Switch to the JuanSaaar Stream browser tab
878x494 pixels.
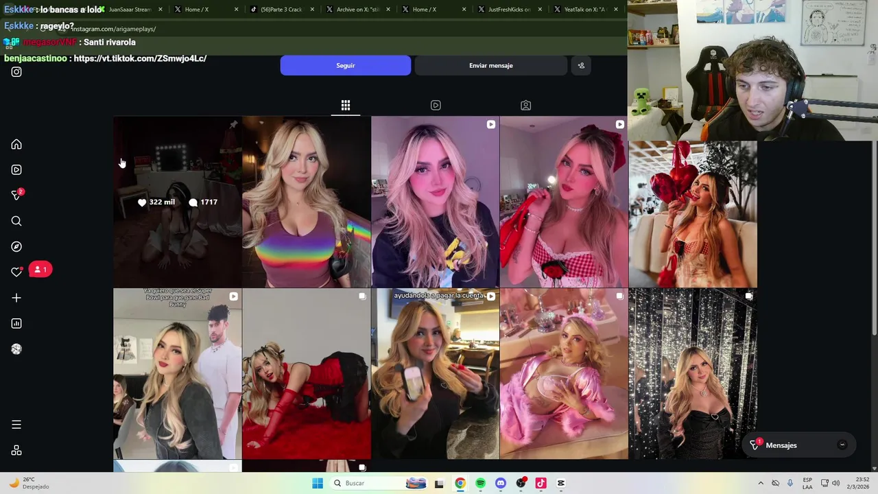(130, 10)
